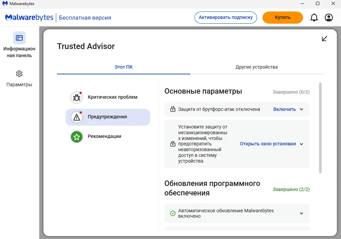Click the Trusted Advisor title
This screenshot has height=239, width=341.
point(86,46)
